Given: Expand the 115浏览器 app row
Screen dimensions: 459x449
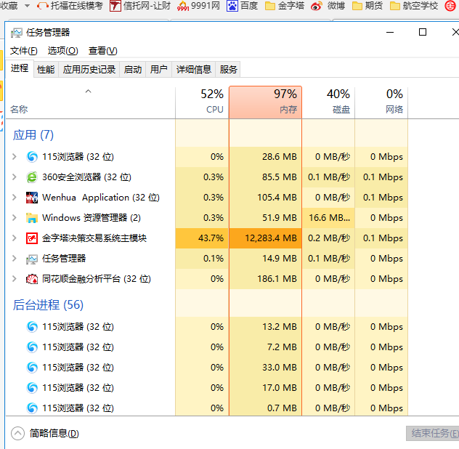Looking at the screenshot, I should pos(14,157).
